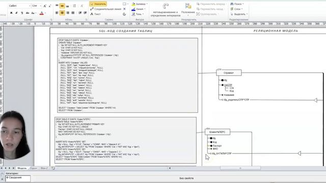The width and height of the screenshot is (326, 183).
Task: Open the Заливка fill dropdown
Action: tap(140, 4)
